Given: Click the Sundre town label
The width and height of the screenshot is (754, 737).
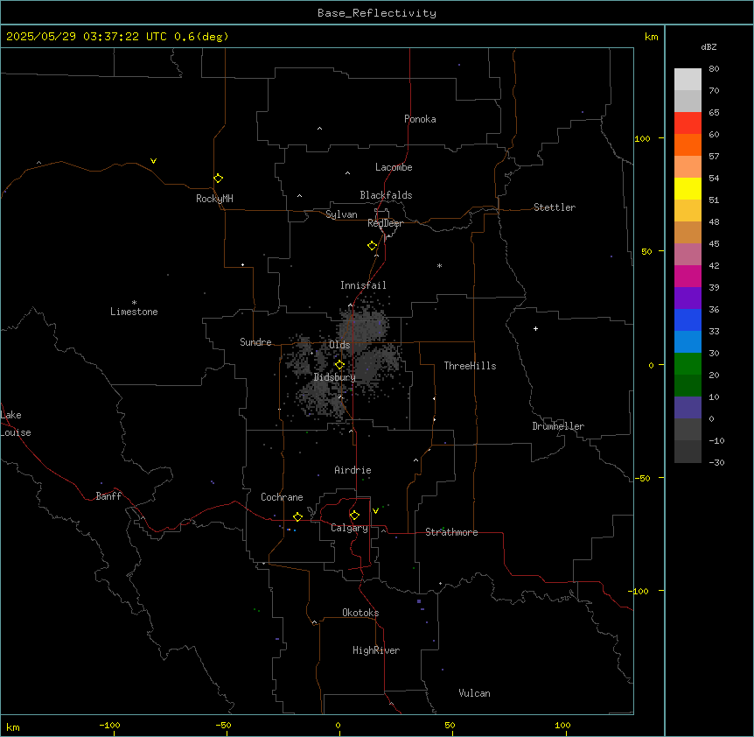Looking at the screenshot, I should click(x=255, y=342).
